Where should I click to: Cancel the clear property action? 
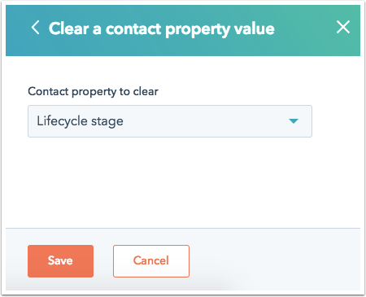151,261
